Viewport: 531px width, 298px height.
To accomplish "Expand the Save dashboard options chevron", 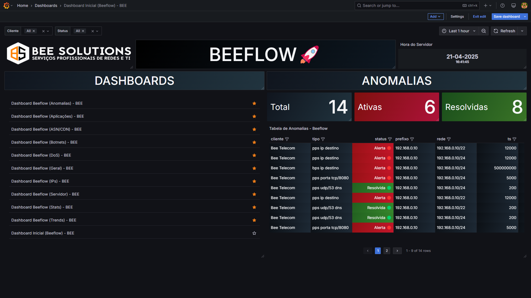I will coord(525,16).
